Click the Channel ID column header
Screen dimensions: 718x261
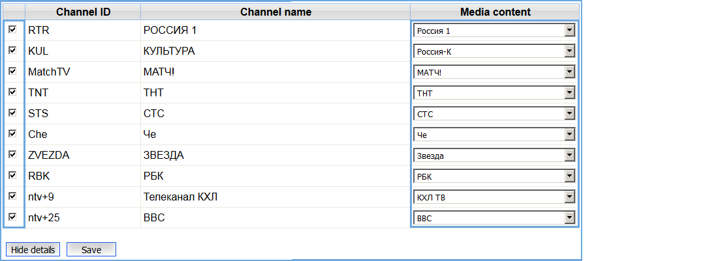83,12
